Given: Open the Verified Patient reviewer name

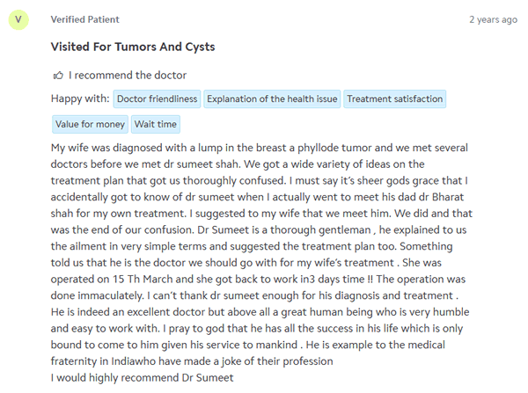Looking at the screenshot, I should [x=84, y=19].
